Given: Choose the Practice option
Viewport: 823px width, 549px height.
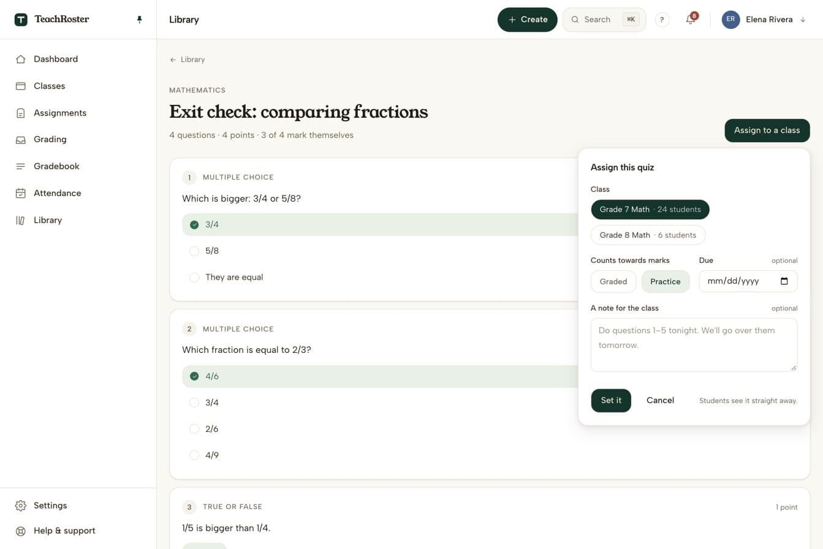Looking at the screenshot, I should click(x=666, y=282).
